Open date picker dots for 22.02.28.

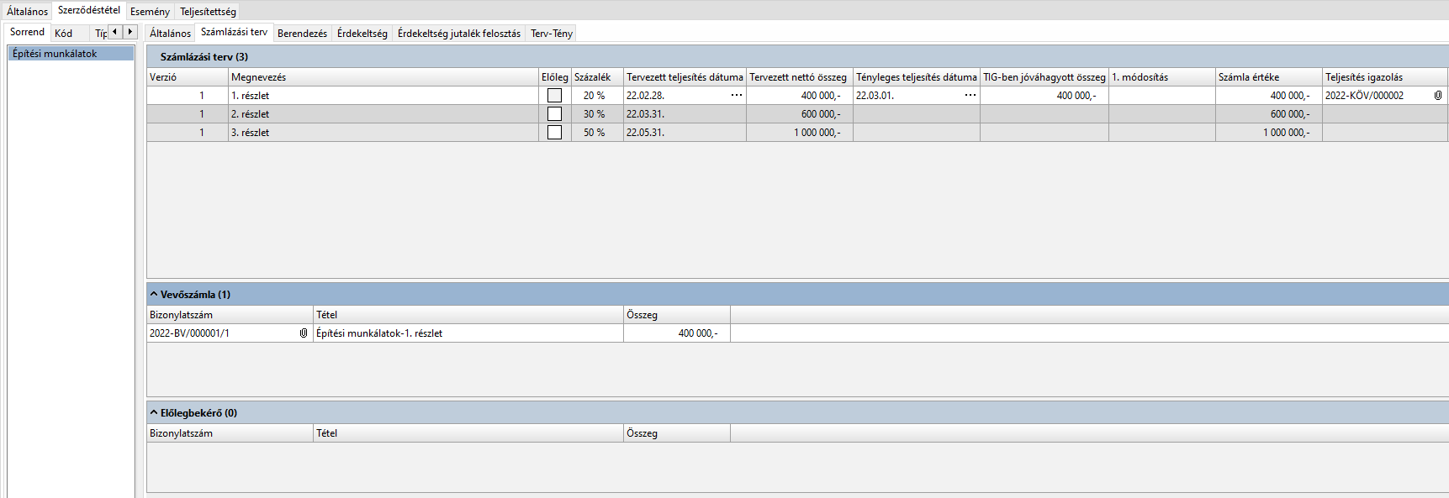pyautogui.click(x=737, y=95)
